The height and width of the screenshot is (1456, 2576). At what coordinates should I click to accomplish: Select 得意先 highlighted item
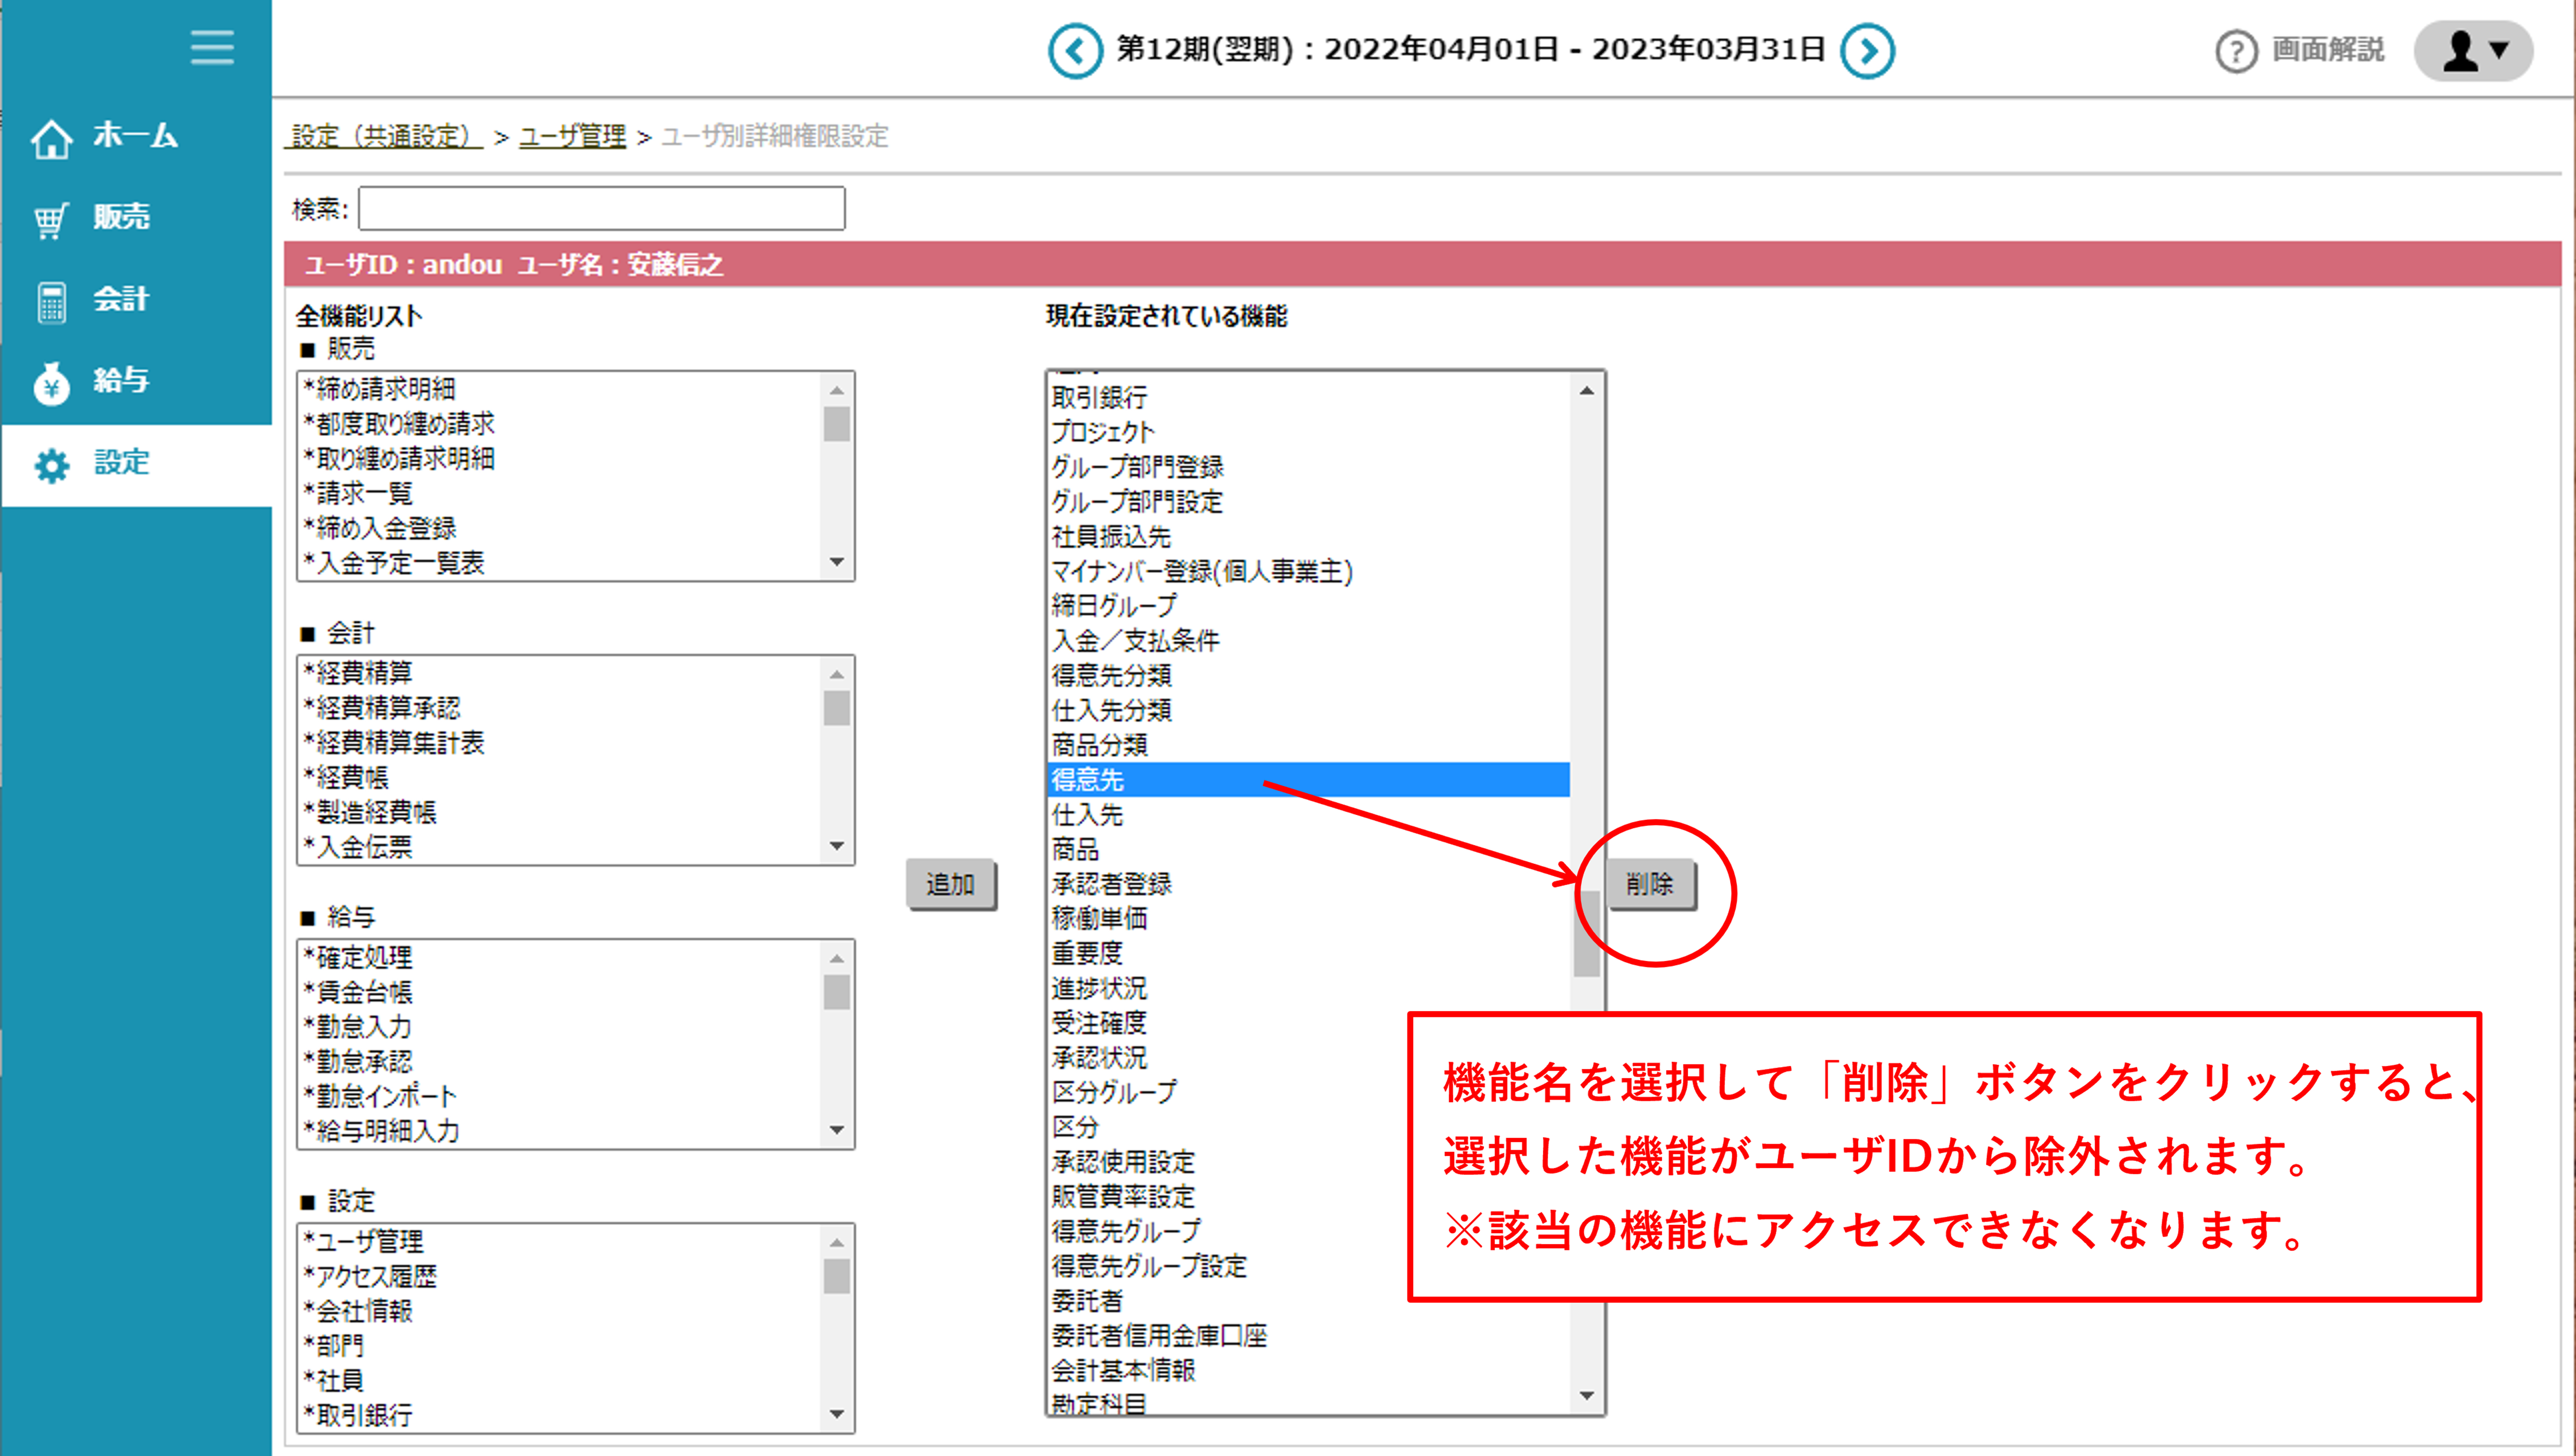[1308, 779]
